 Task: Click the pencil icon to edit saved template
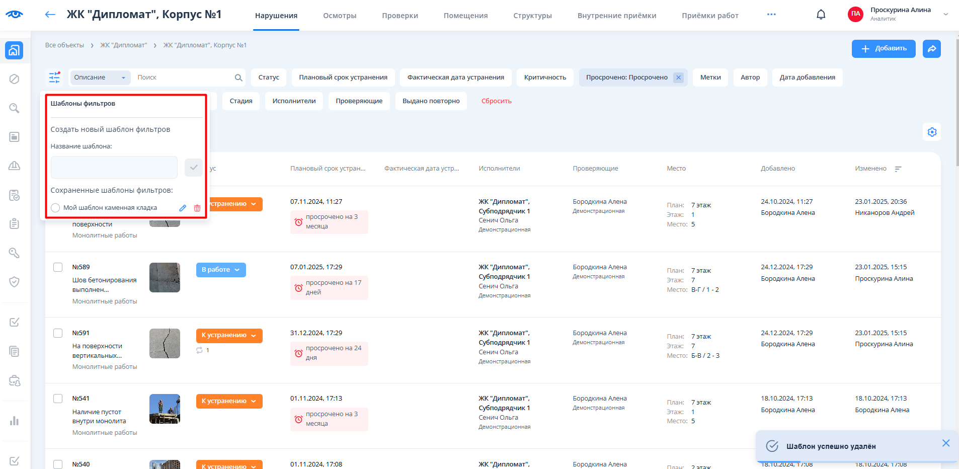click(183, 208)
